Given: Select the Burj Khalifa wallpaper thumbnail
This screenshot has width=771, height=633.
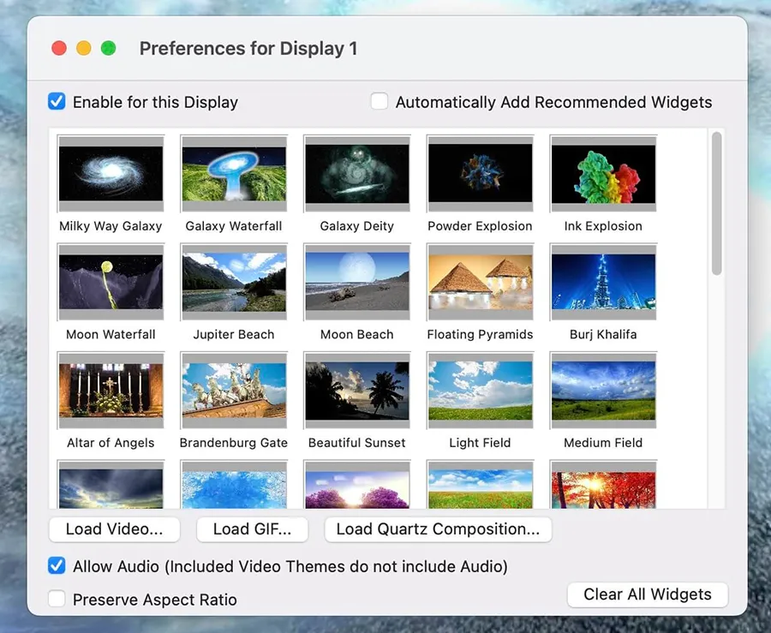Looking at the screenshot, I should tap(603, 282).
